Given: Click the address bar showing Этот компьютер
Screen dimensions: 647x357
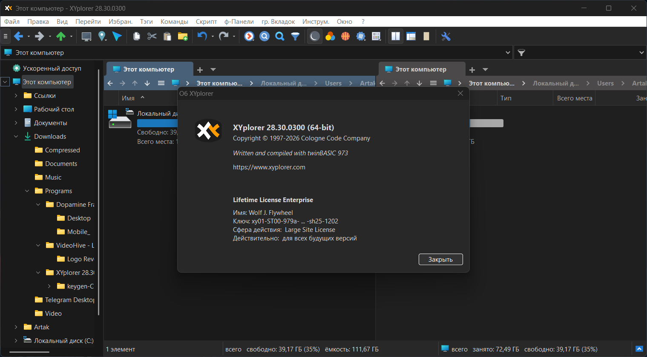Looking at the screenshot, I should [256, 53].
